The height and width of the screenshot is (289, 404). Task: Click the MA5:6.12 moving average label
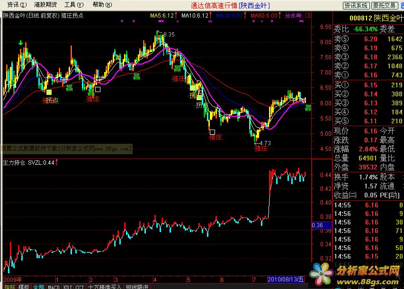coord(162,16)
